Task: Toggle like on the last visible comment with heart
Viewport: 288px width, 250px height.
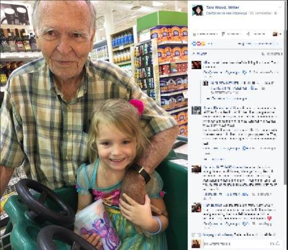Action: pyautogui.click(x=208, y=224)
